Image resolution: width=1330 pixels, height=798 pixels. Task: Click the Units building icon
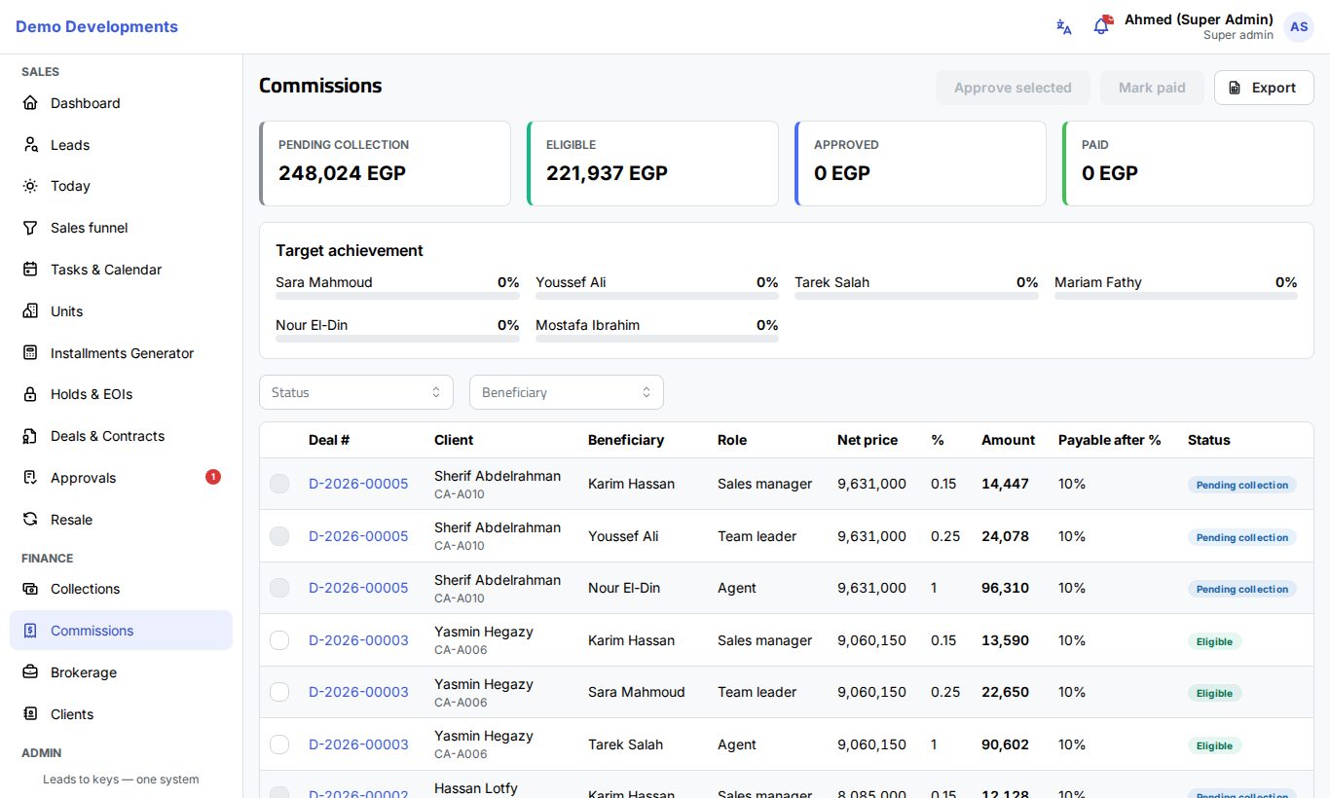coord(30,311)
